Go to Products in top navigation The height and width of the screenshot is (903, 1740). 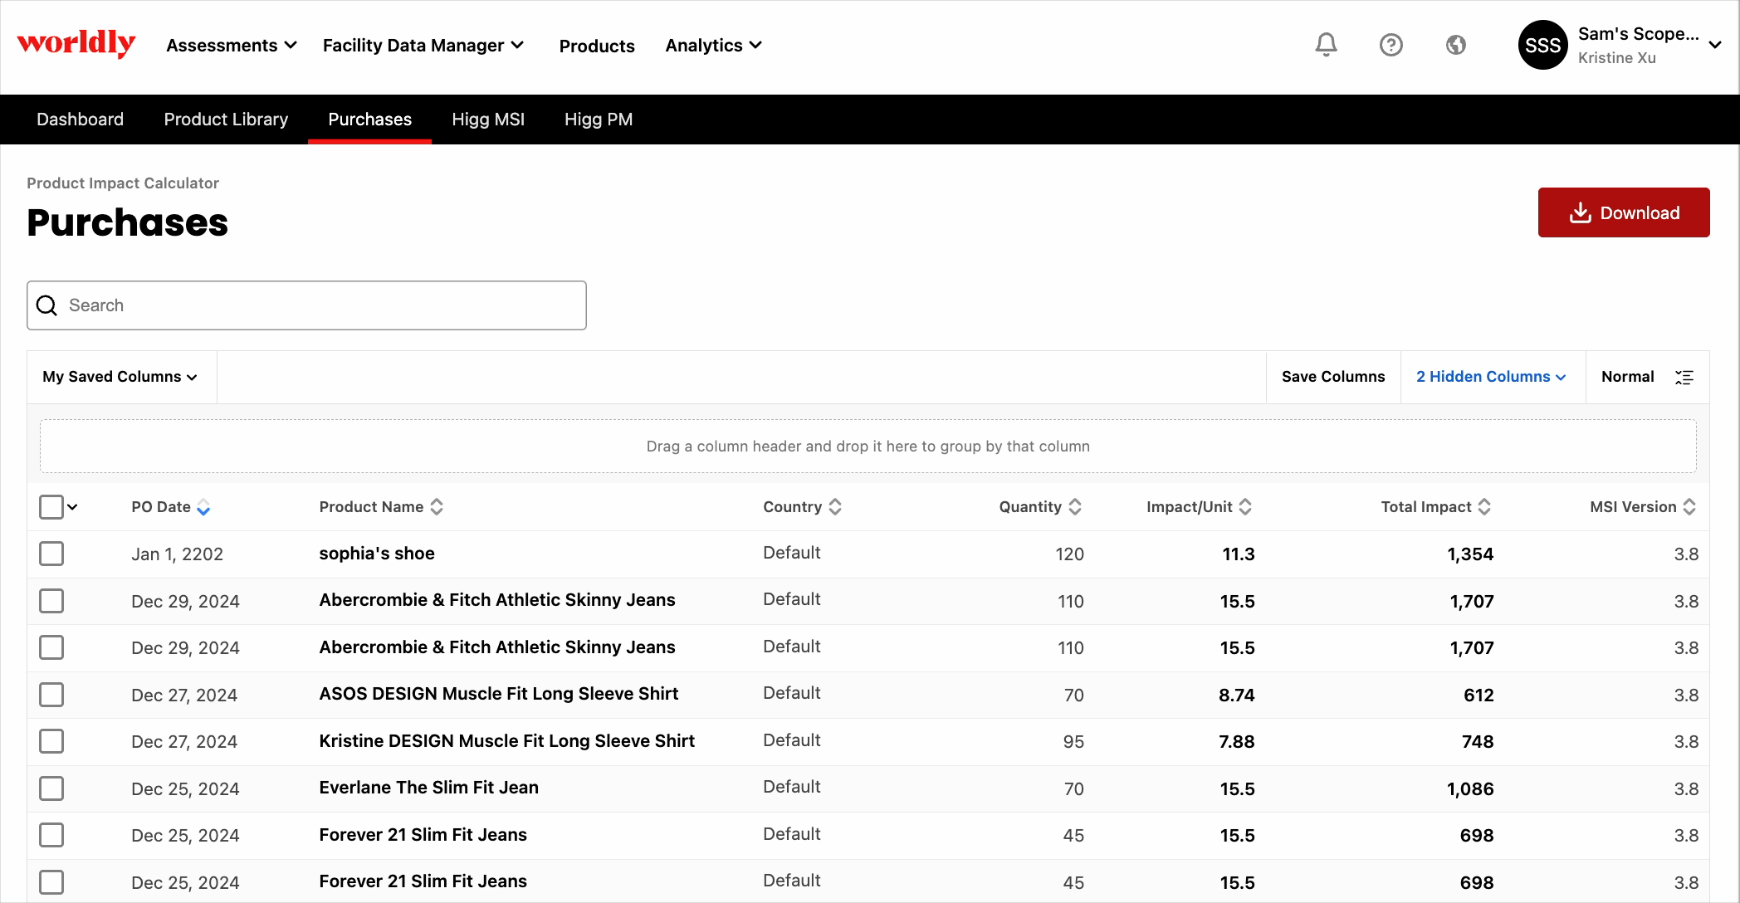[597, 46]
